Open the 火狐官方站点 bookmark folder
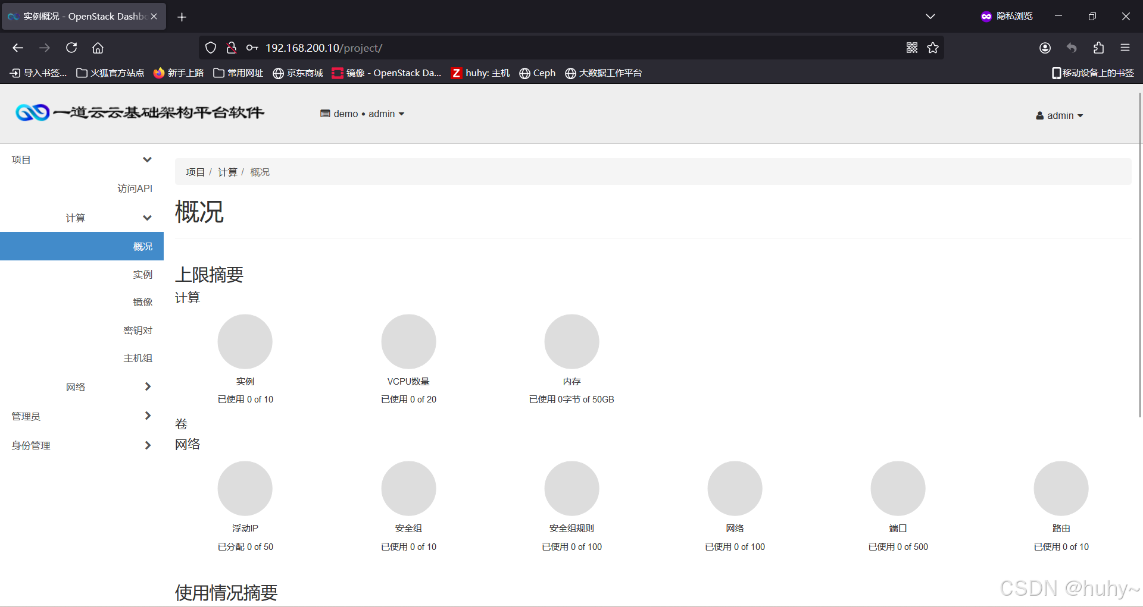This screenshot has width=1143, height=607. [x=110, y=73]
